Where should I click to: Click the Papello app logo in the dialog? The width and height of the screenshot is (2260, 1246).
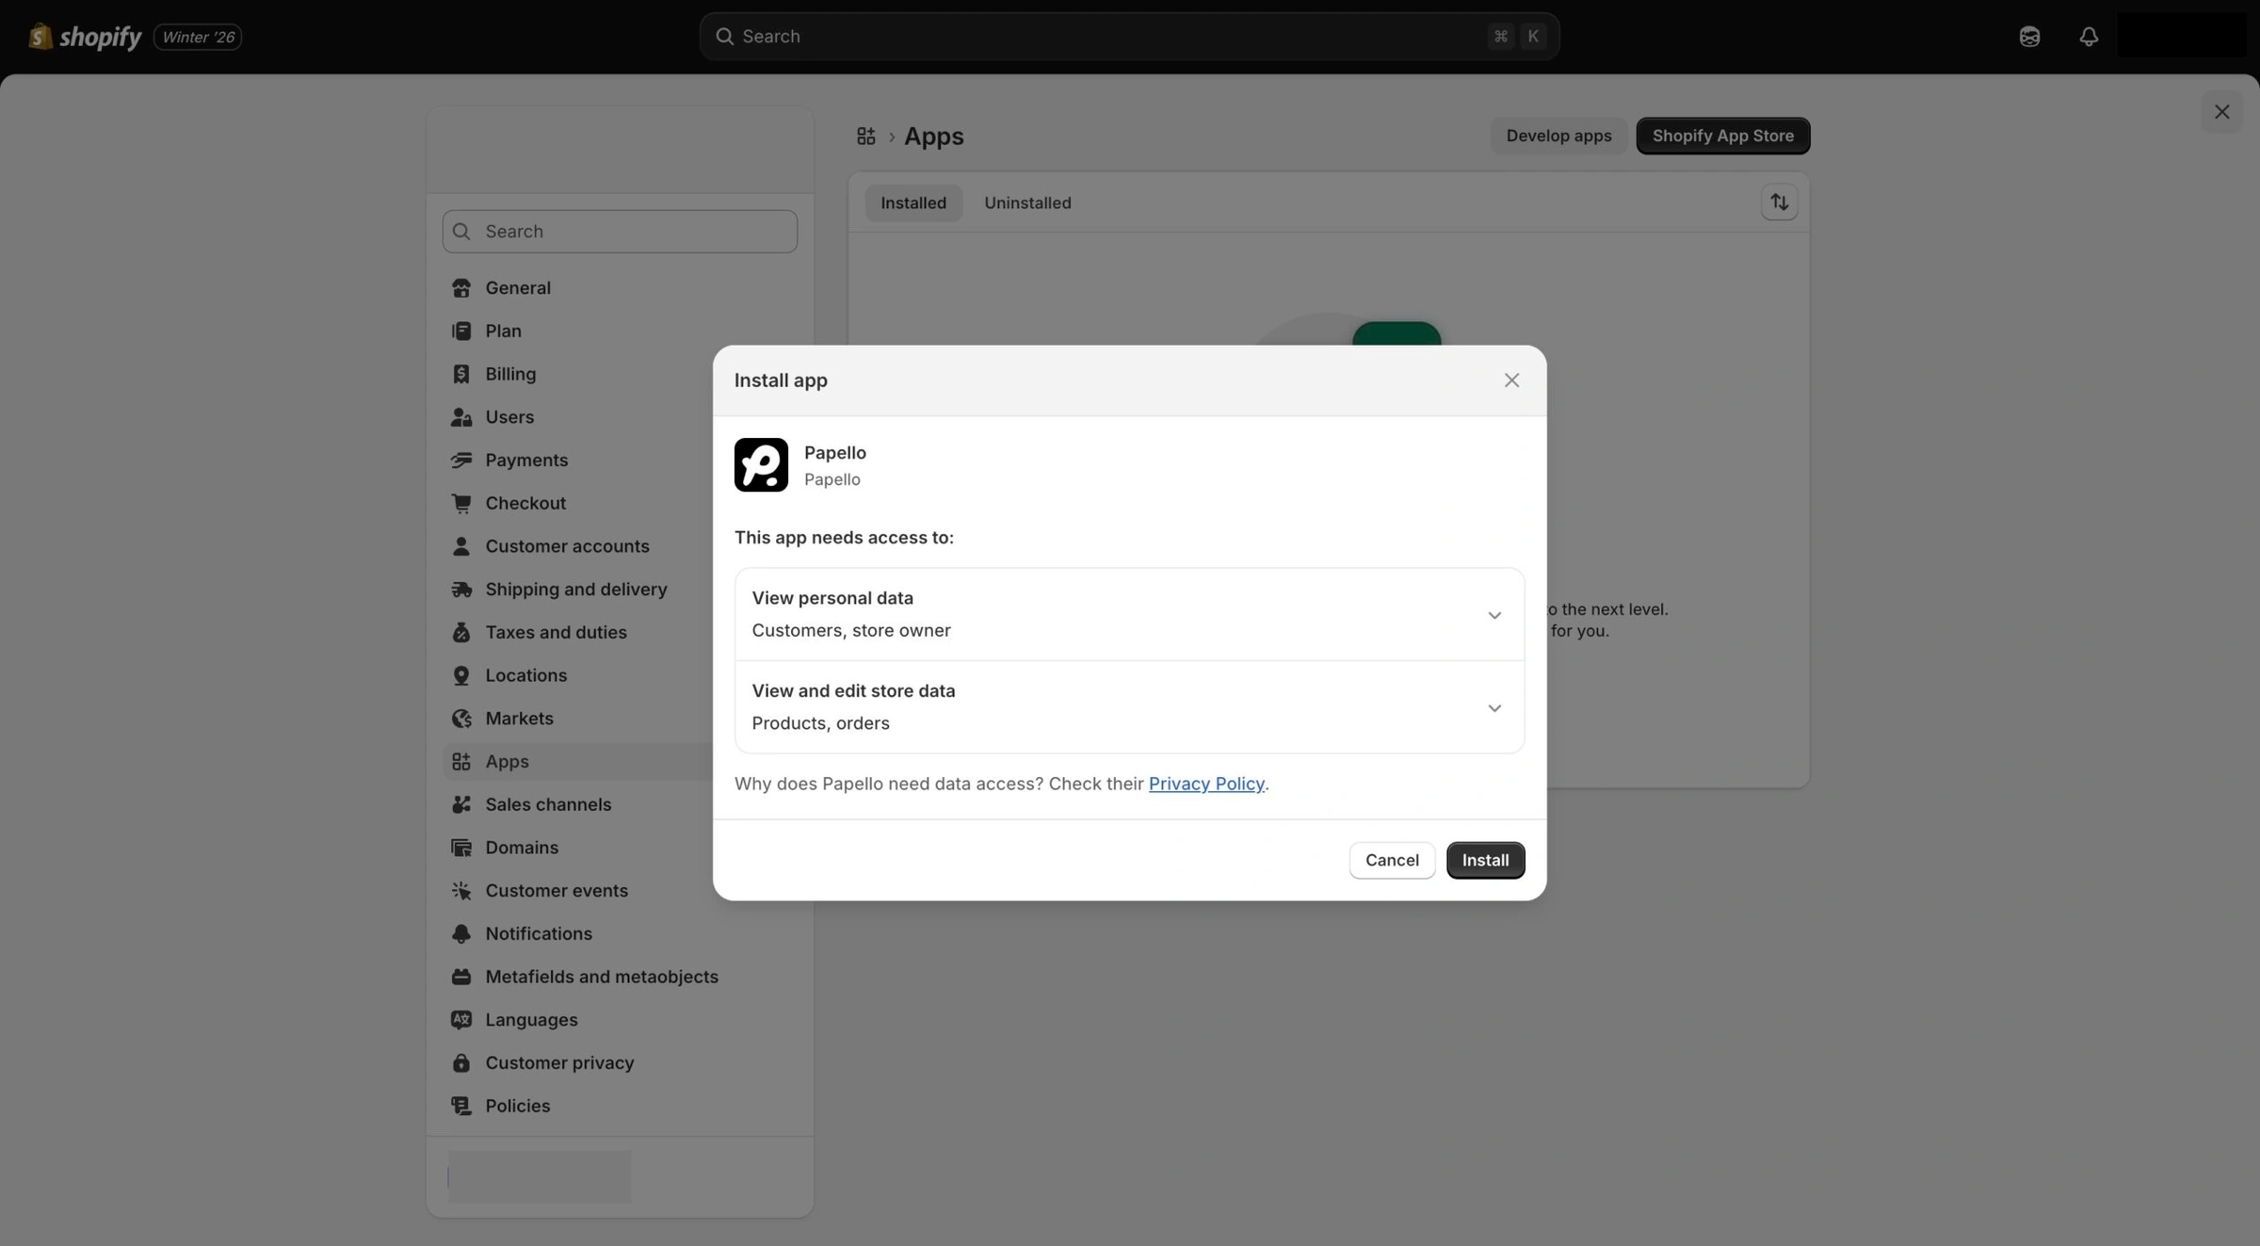tap(761, 464)
